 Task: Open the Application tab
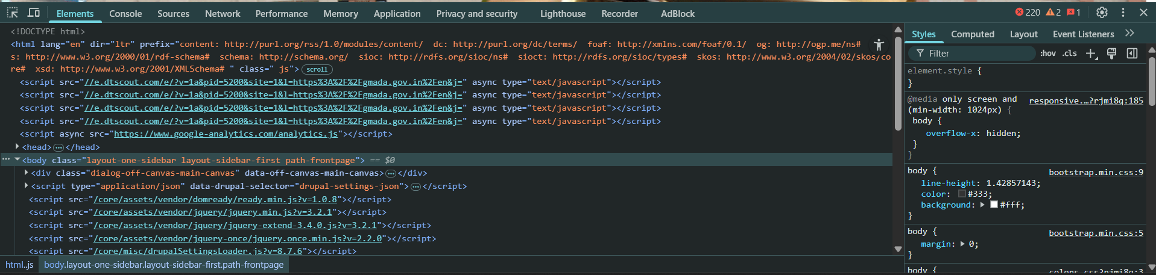[x=397, y=13]
